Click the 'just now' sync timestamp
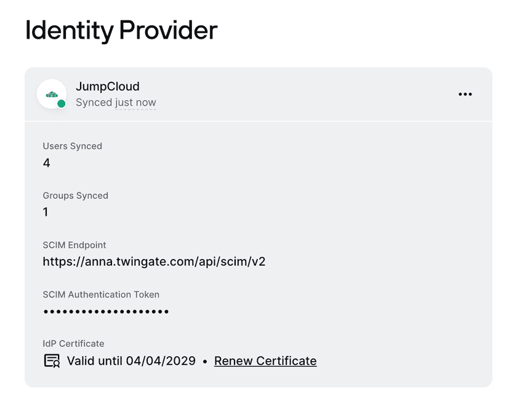 tap(135, 103)
